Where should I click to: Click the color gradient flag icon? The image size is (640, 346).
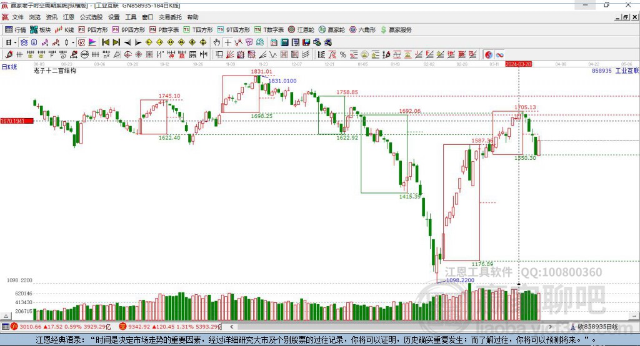click(x=92, y=42)
